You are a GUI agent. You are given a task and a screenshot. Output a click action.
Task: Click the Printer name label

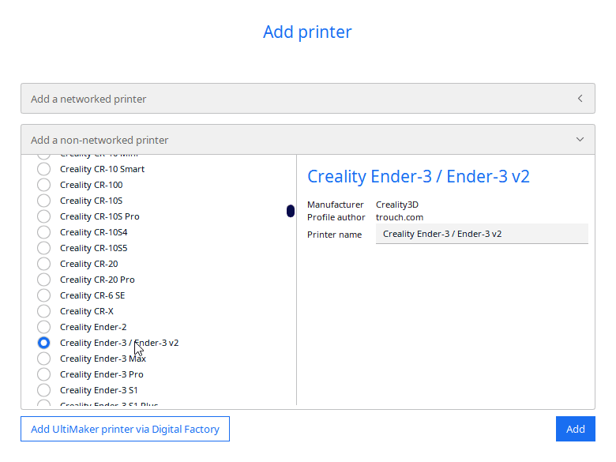click(334, 235)
